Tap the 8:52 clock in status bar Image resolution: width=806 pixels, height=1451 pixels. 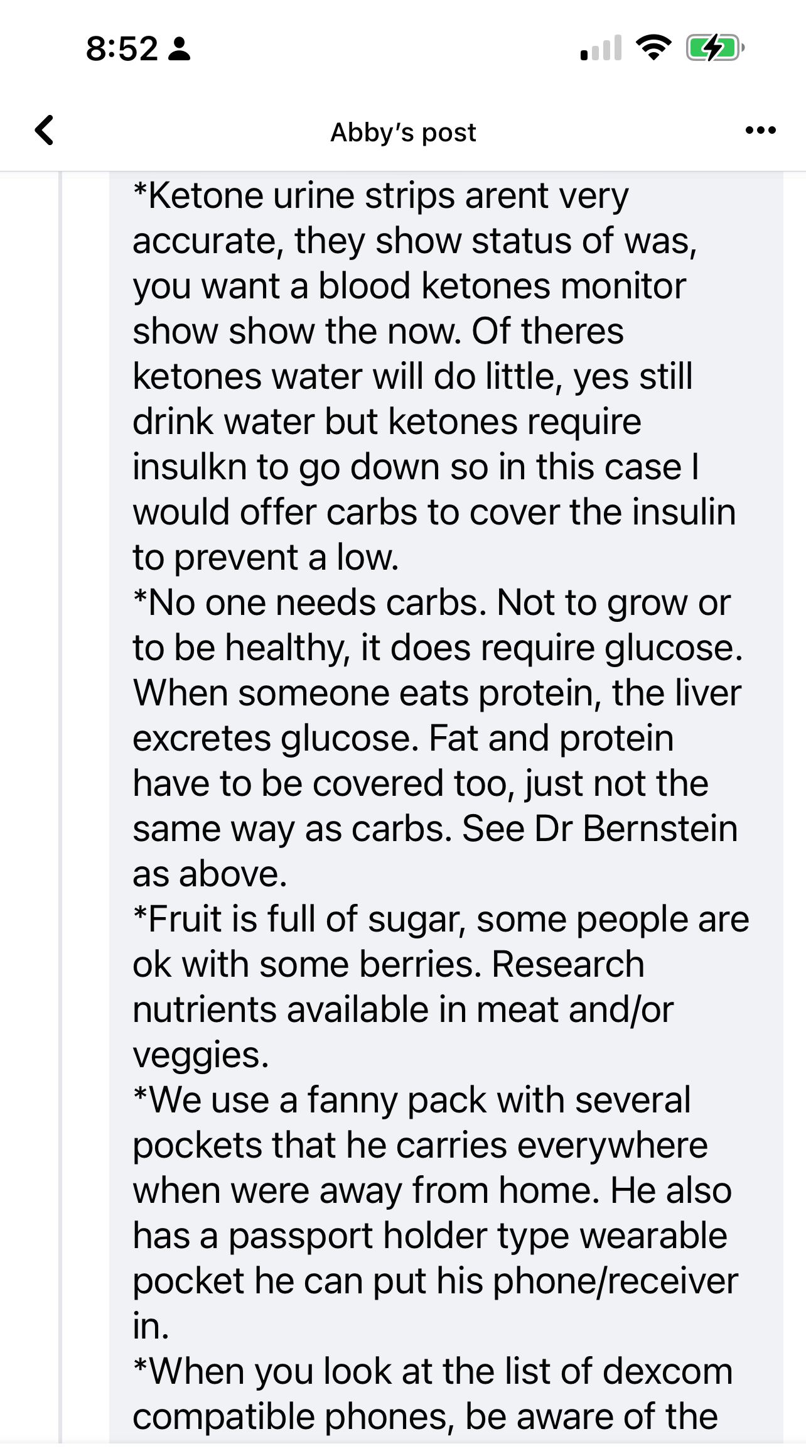(122, 49)
